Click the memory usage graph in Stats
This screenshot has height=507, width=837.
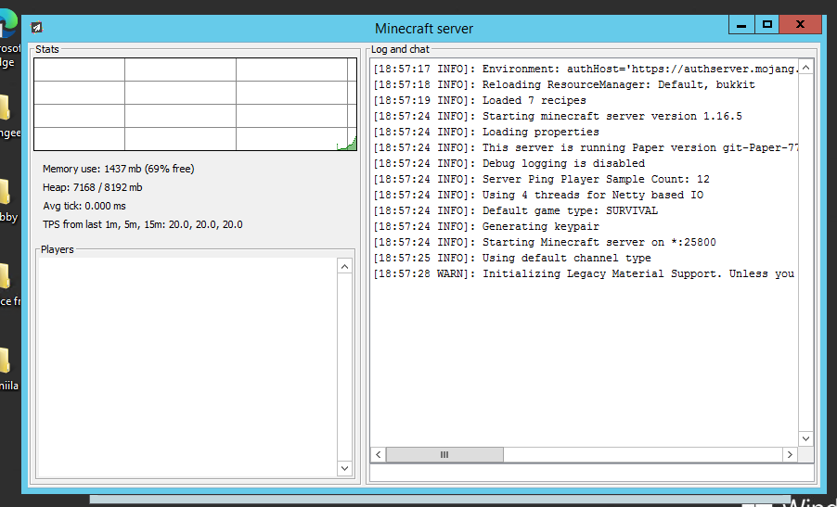(x=196, y=105)
